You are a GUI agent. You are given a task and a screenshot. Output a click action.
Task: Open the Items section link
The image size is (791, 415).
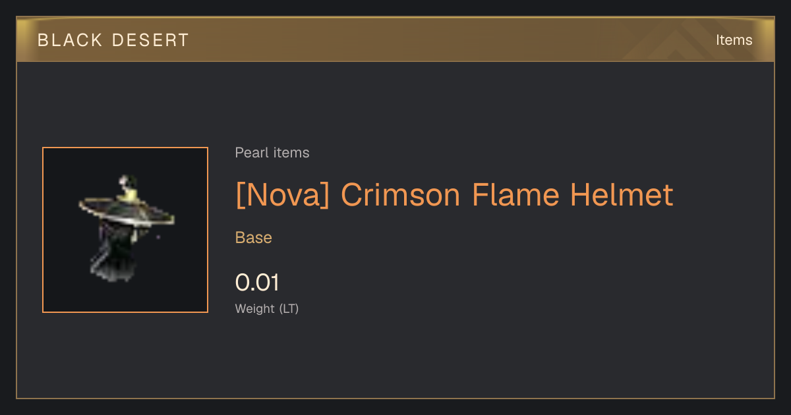[x=734, y=40]
